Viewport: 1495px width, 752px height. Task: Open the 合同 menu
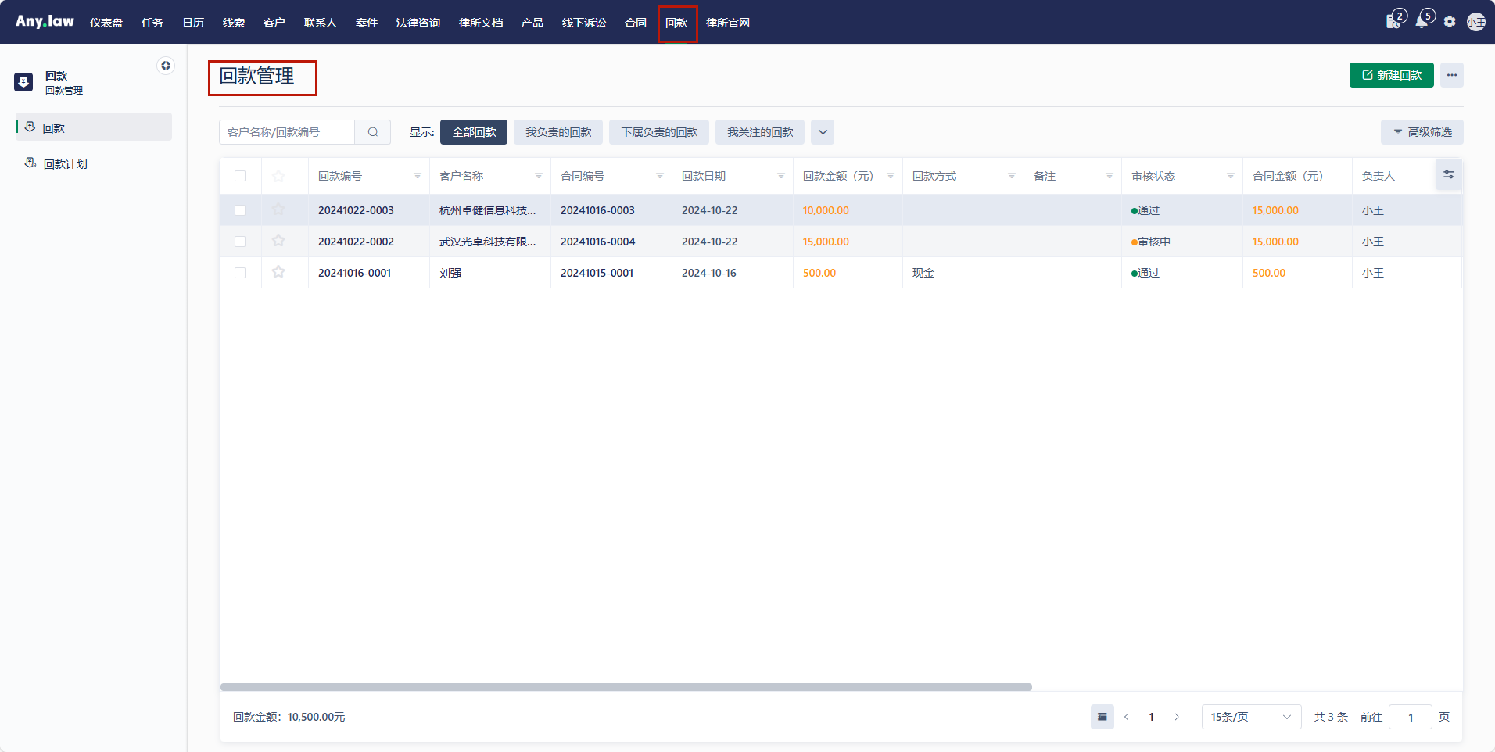(x=636, y=23)
